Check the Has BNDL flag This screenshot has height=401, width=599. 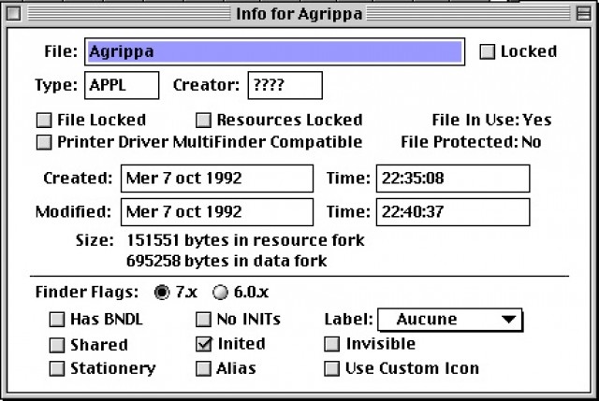pyautogui.click(x=58, y=320)
